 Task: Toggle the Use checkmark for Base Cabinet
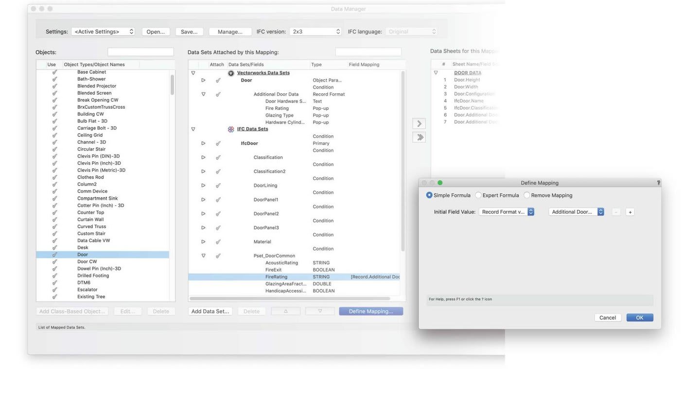tap(54, 72)
